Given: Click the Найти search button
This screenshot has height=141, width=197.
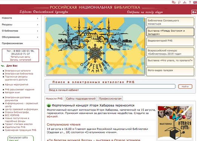Looking at the screenshot, I should [x=185, y=86].
